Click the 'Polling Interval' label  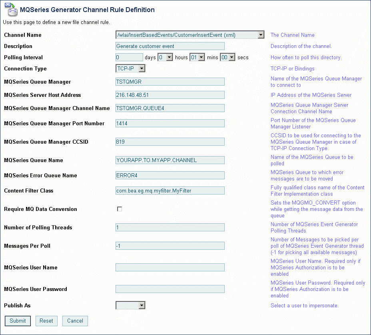click(x=24, y=57)
